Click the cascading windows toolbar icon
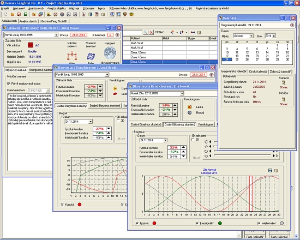The image size is (300, 240). [x=40, y=14]
